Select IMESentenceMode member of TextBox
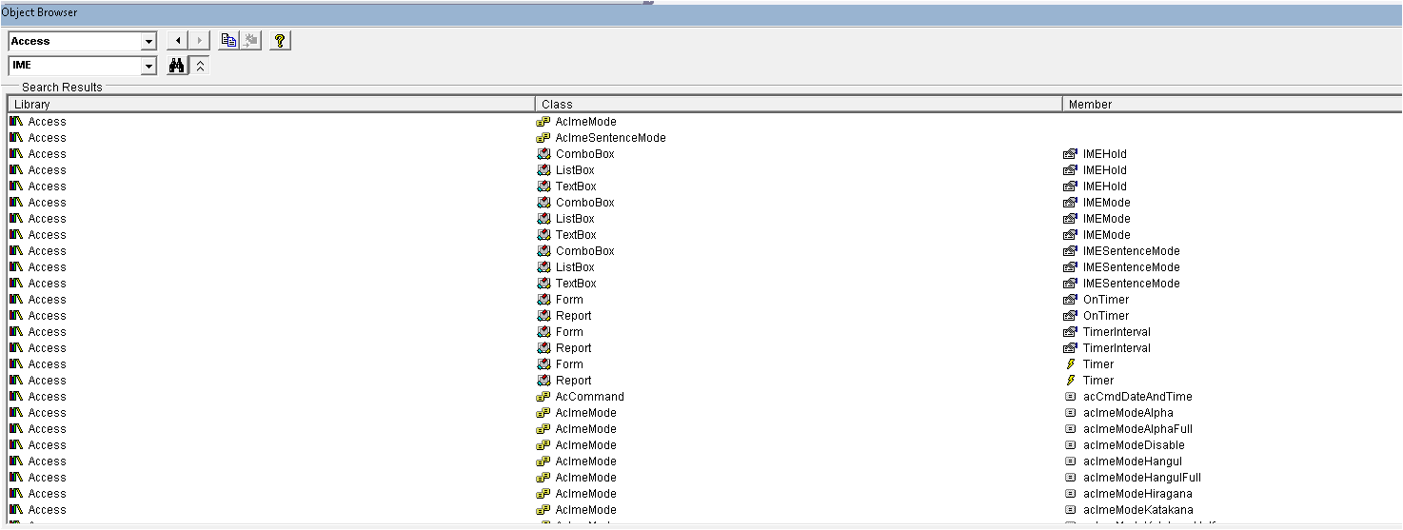The width and height of the screenshot is (1403, 530). 1131,284
